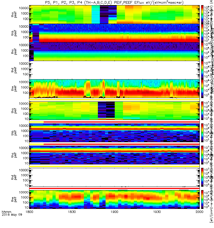Click the 10 tick label of the peif

[x=26, y=207]
